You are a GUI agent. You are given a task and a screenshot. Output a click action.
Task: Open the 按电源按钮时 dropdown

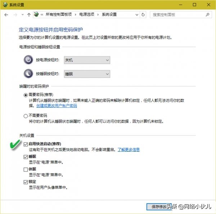coord(87,60)
